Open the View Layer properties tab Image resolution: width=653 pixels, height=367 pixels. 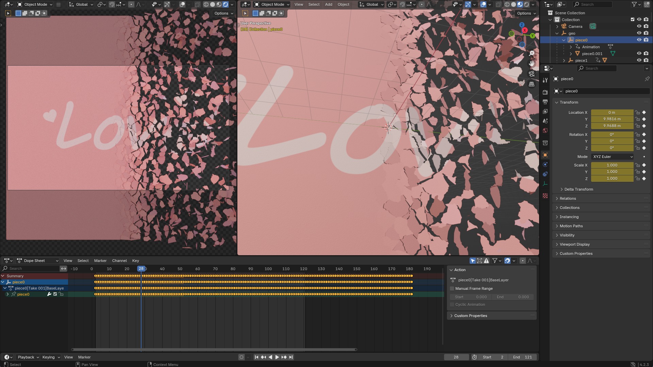point(545,111)
